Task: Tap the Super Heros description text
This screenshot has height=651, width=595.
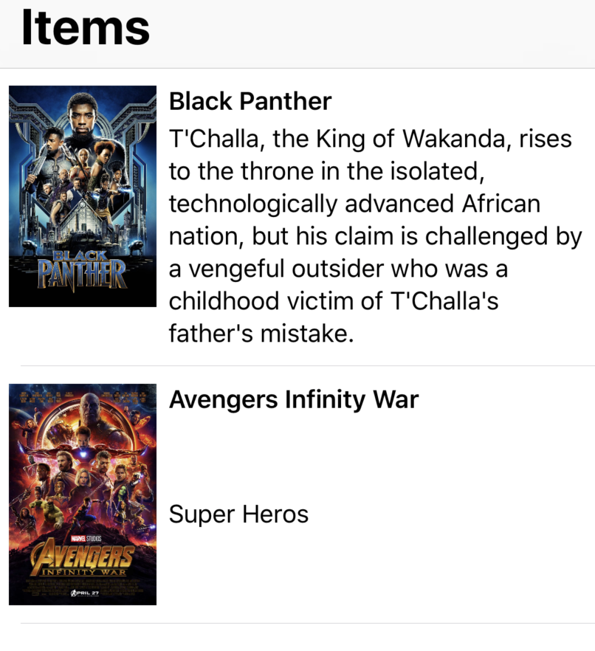Action: click(x=238, y=514)
